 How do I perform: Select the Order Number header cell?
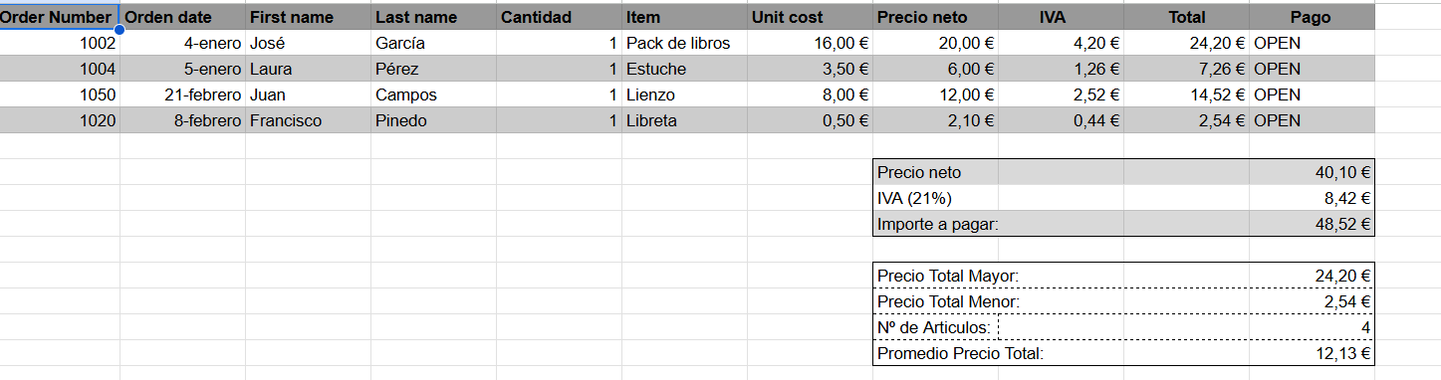coord(59,17)
